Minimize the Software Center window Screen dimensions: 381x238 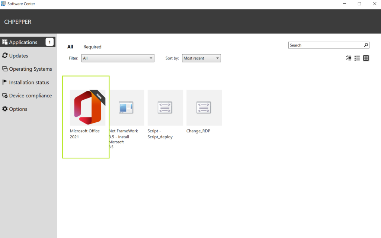coord(344,4)
